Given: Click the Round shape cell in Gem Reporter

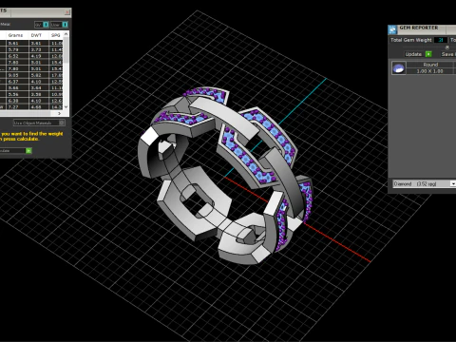Looking at the screenshot, I should (x=430, y=65).
